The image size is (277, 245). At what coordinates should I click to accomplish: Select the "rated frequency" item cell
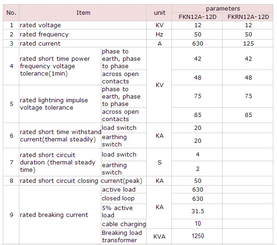44,35
